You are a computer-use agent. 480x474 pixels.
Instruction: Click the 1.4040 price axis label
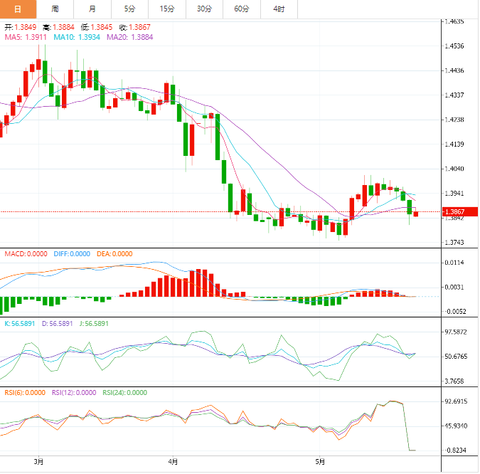(x=454, y=169)
